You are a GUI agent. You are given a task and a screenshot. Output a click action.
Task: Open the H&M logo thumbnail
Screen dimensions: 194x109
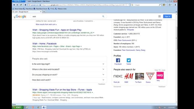(129, 76)
